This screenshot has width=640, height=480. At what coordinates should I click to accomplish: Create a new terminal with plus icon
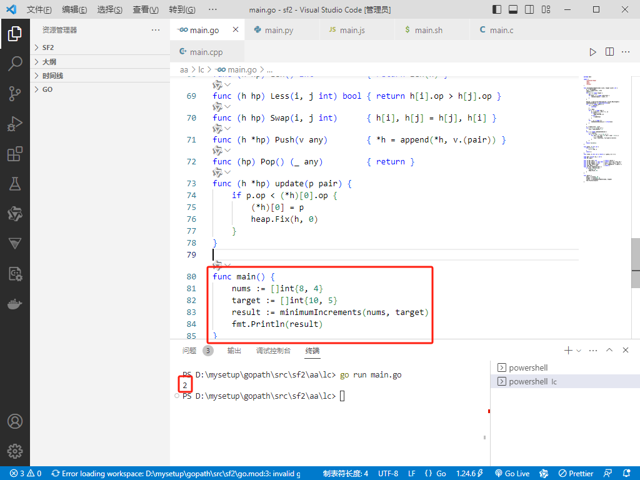click(x=567, y=350)
